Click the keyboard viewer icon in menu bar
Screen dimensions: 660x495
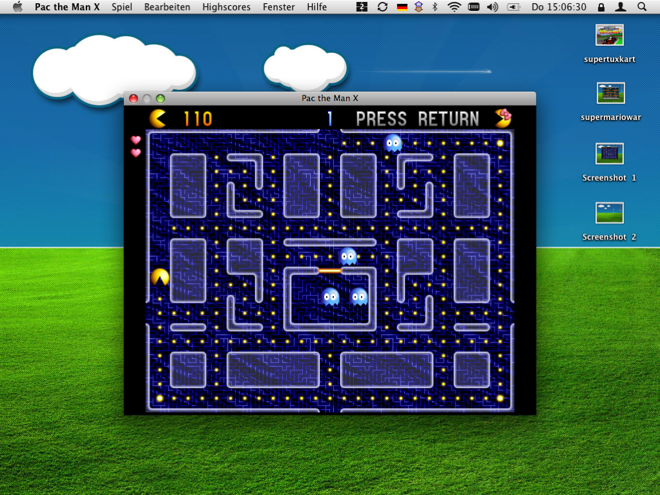pyautogui.click(x=473, y=6)
